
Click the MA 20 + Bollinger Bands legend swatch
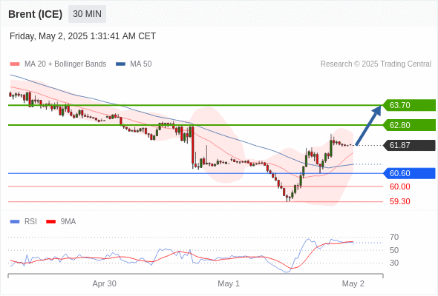[x=15, y=64]
